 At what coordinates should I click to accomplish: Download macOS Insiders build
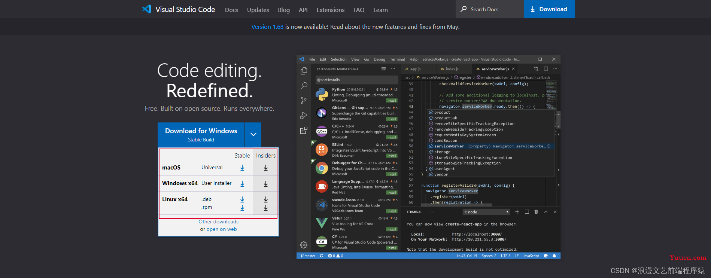click(x=266, y=168)
